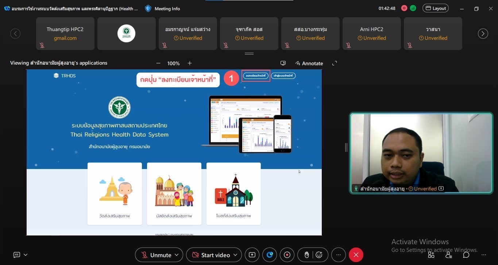This screenshot has width=498, height=265.
Task: Select วาสนา participant tile
Action: click(x=433, y=34)
